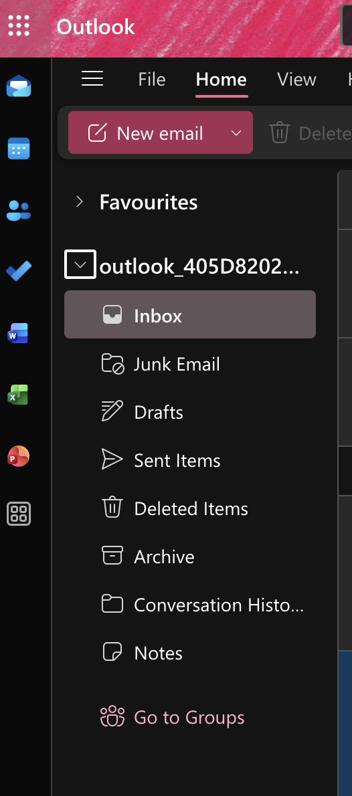Open the File tab
352x796 pixels.
tap(152, 79)
